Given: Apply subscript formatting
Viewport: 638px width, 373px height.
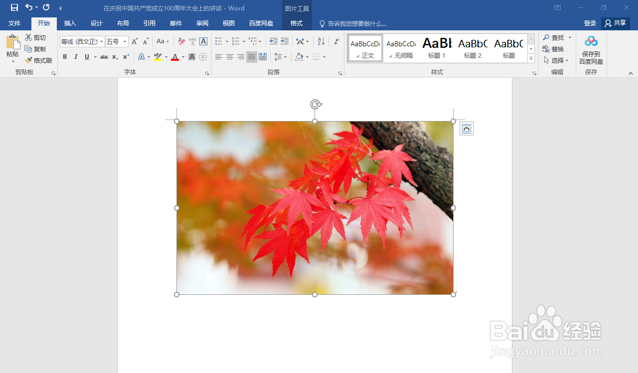Looking at the screenshot, I should tap(115, 57).
